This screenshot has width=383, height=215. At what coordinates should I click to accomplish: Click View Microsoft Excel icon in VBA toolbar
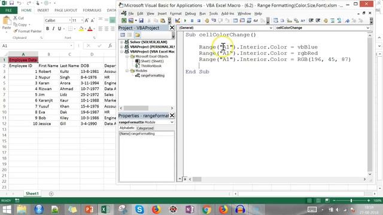point(124,21)
